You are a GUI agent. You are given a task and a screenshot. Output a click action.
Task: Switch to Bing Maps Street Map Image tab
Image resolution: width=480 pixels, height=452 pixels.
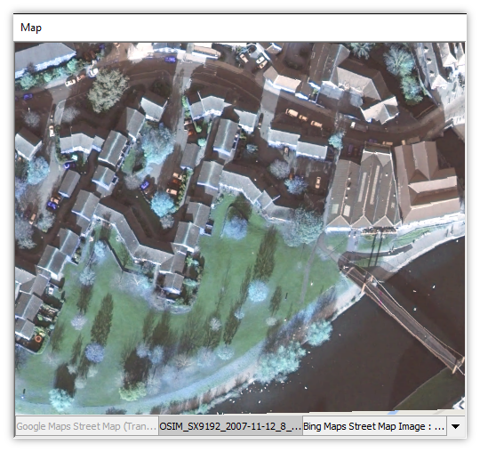point(375,426)
